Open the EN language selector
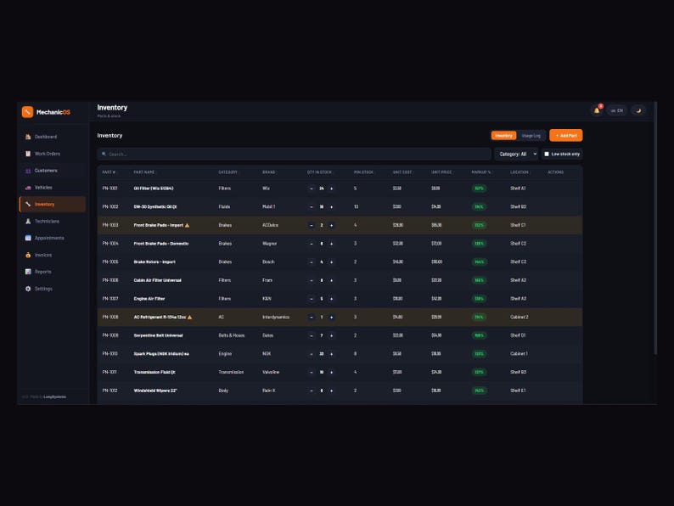Viewport: 674px width, 506px height. (x=617, y=110)
